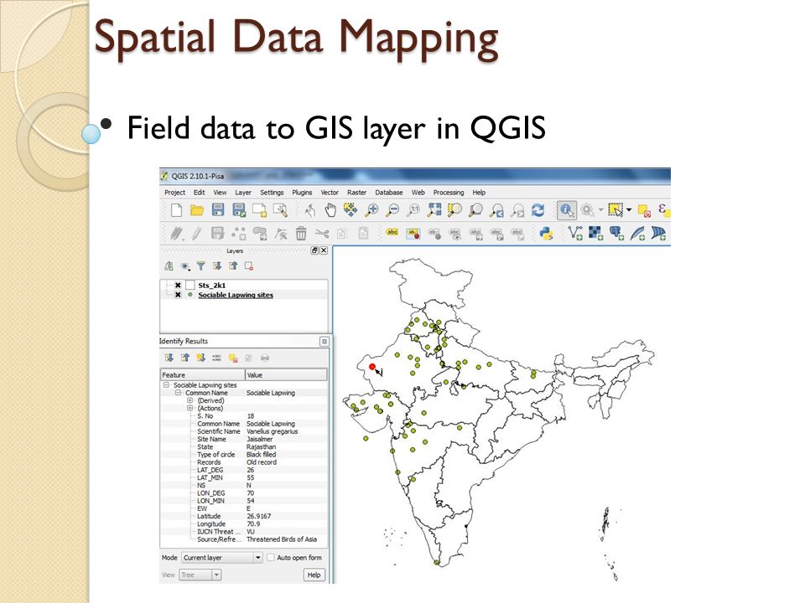Click the New Project icon in QGIS toolbar

pyautogui.click(x=176, y=209)
